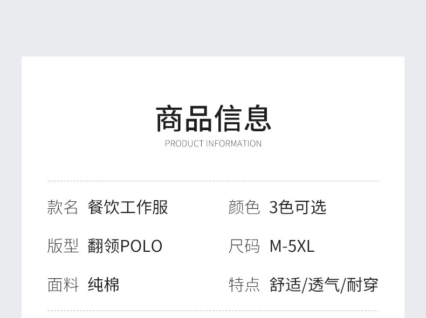
Task: Click the 商品信息 heading
Action: point(213,118)
